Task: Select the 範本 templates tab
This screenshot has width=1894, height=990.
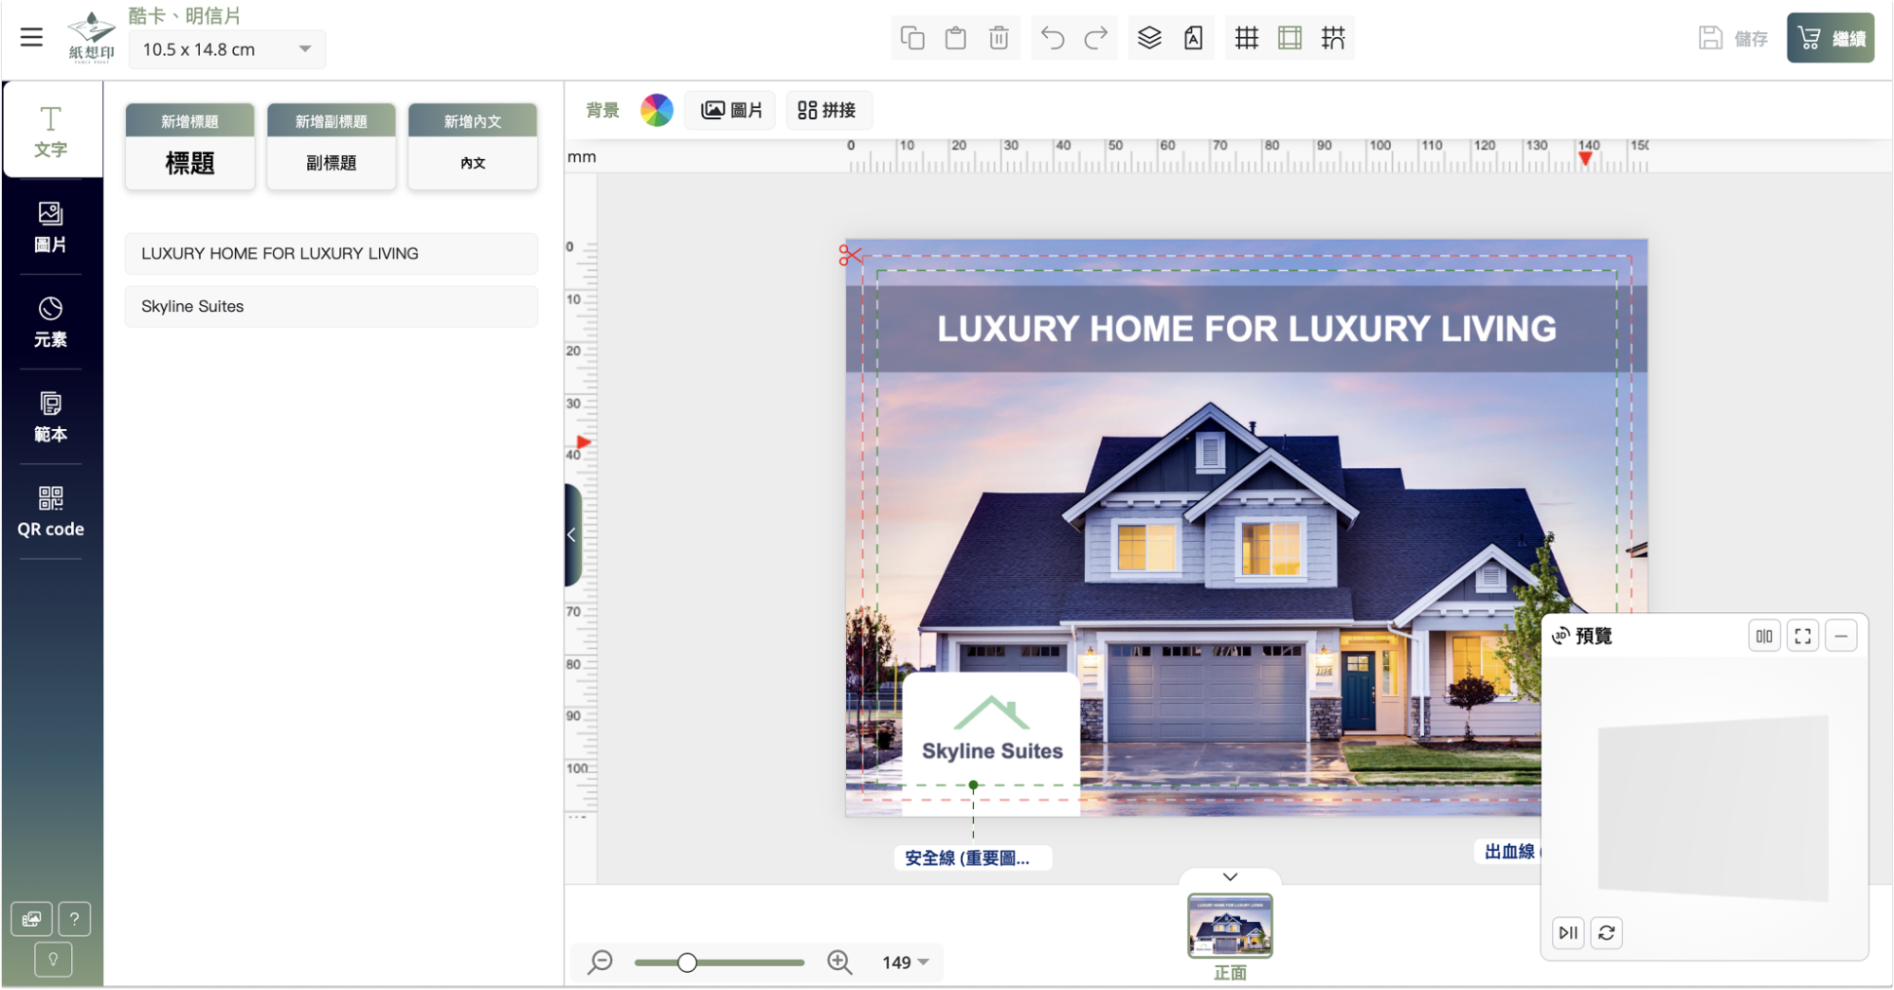Action: pyautogui.click(x=51, y=417)
